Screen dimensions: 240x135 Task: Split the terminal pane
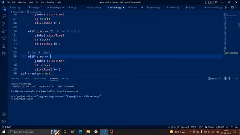(225, 78)
